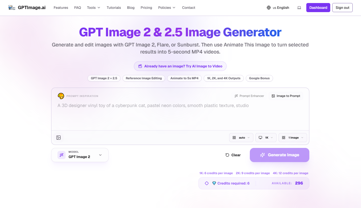This screenshot has height=208, width=361.
Task: Click the GPT Image 2 & 2.5 Image Generator heading
Action: click(180, 32)
